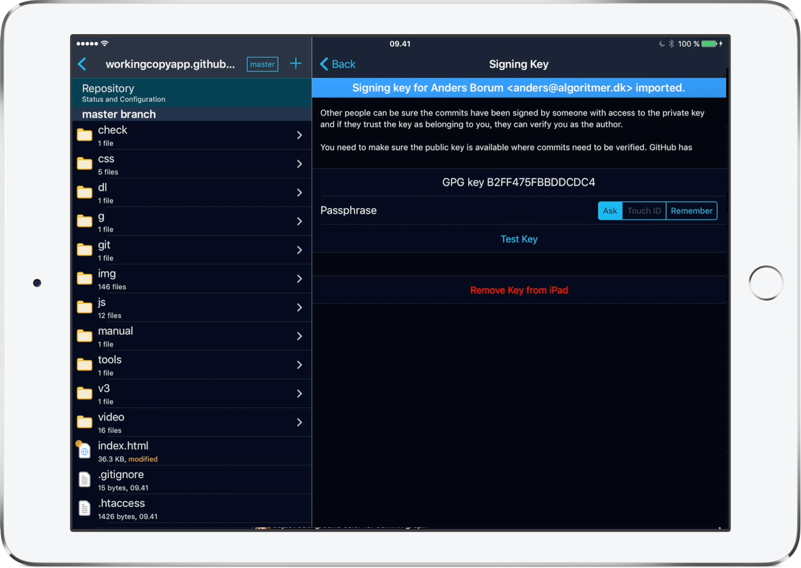
Task: Click the .htaccess file icon
Action: click(85, 508)
